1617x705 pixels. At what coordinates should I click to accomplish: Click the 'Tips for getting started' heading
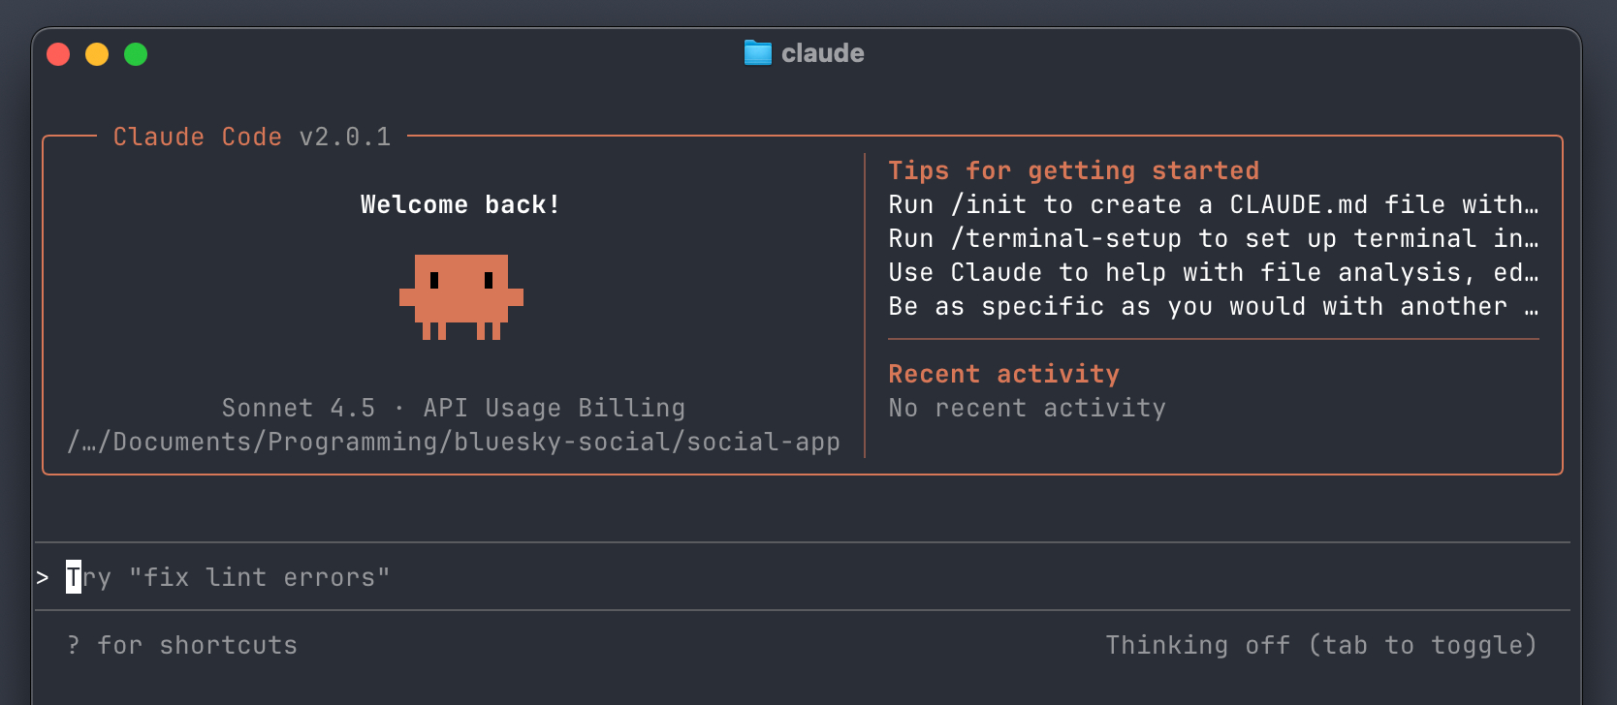[1073, 171]
